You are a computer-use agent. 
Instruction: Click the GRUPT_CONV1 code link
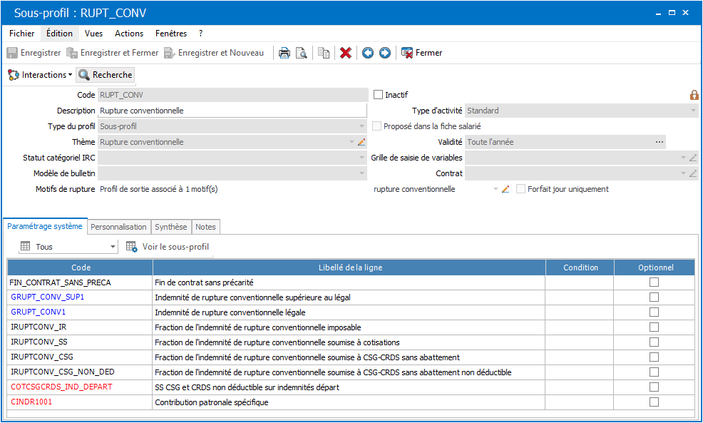point(38,312)
